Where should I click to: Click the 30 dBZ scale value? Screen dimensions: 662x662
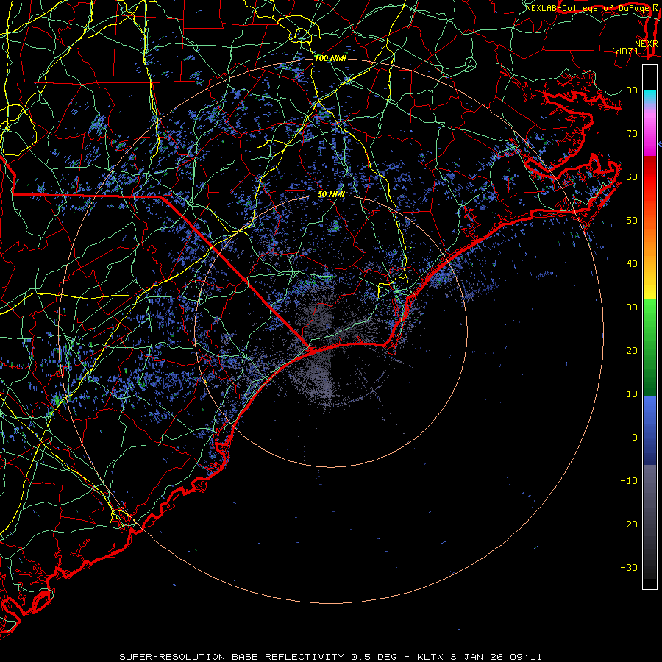click(x=632, y=307)
